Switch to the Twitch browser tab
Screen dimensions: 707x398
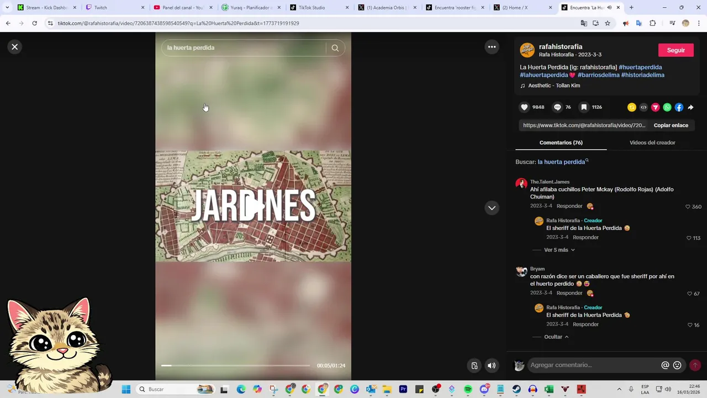coord(115,8)
